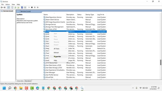Click the green C app taskbar icon
162x91 pixels.
(x=32, y=88)
